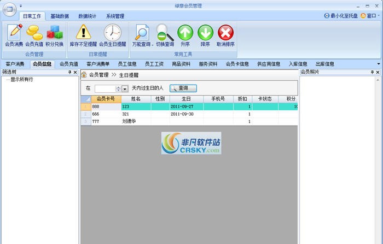Image resolution: width=383 pixels, height=244 pixels.
Task: Click the 查询 button
Action: [x=183, y=88]
